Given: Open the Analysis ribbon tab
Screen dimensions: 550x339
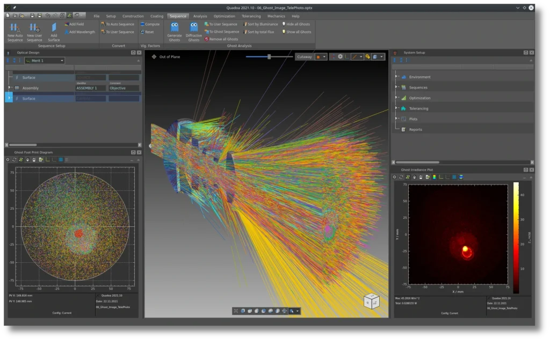Looking at the screenshot, I should [x=200, y=16].
